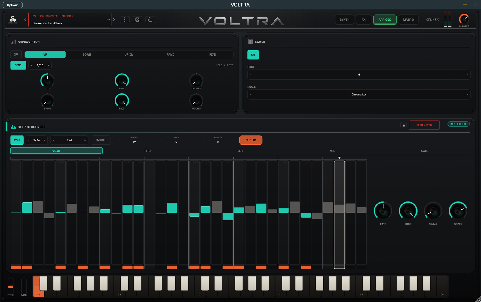The height and width of the screenshot is (302, 481).
Task: Increase Hits value with plus
Action: click(x=191, y=140)
